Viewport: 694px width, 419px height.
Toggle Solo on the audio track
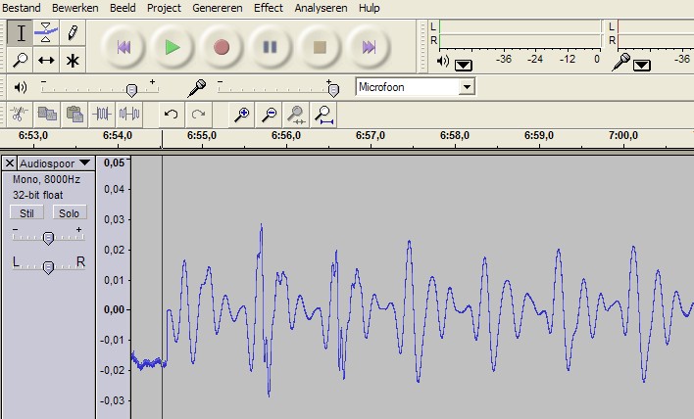tap(68, 212)
